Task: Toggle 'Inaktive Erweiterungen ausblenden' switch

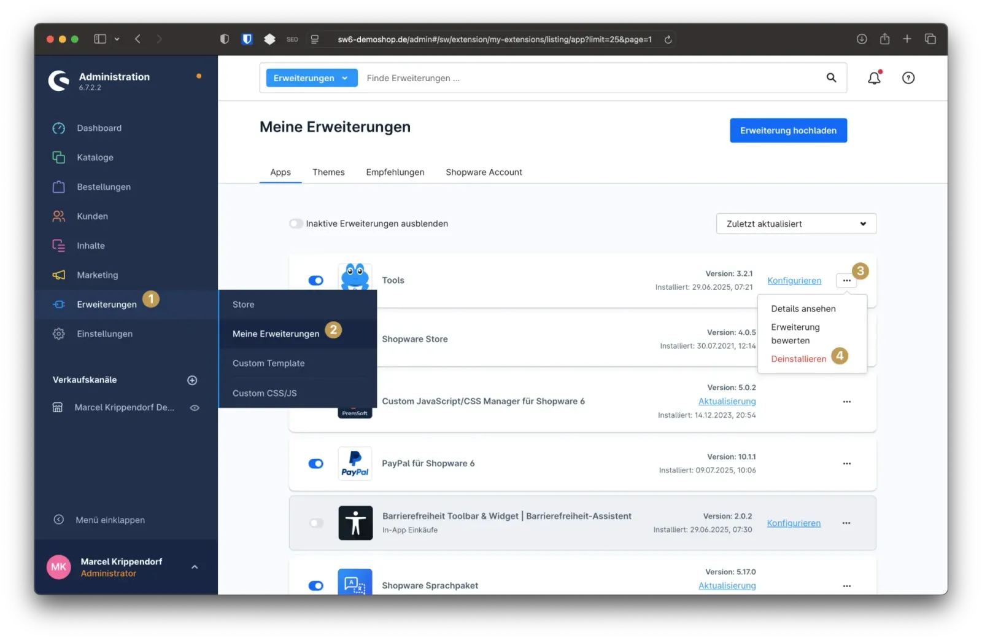Action: pyautogui.click(x=296, y=224)
